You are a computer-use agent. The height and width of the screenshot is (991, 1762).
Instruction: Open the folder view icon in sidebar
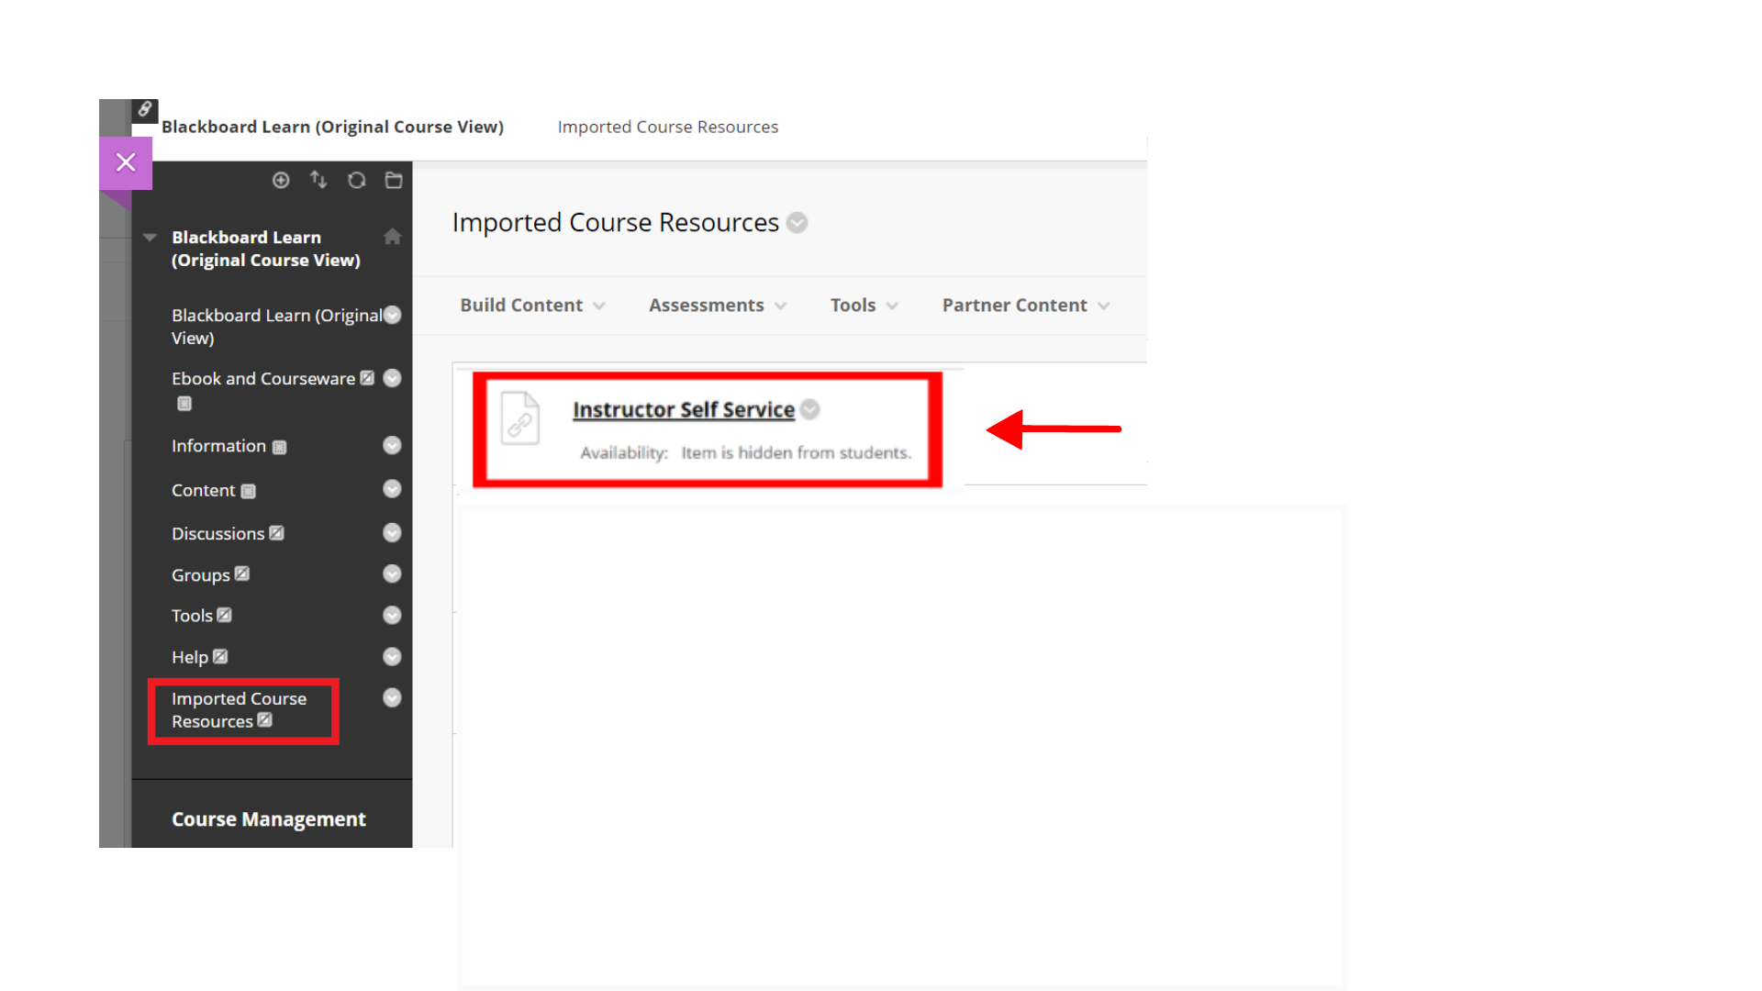[394, 181]
